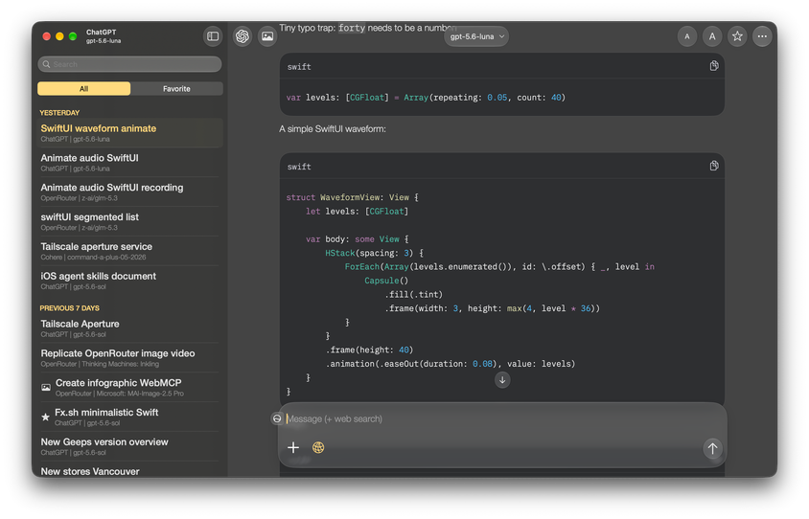The height and width of the screenshot is (519, 809).
Task: Click the Capsule() code line
Action: pyautogui.click(x=386, y=281)
